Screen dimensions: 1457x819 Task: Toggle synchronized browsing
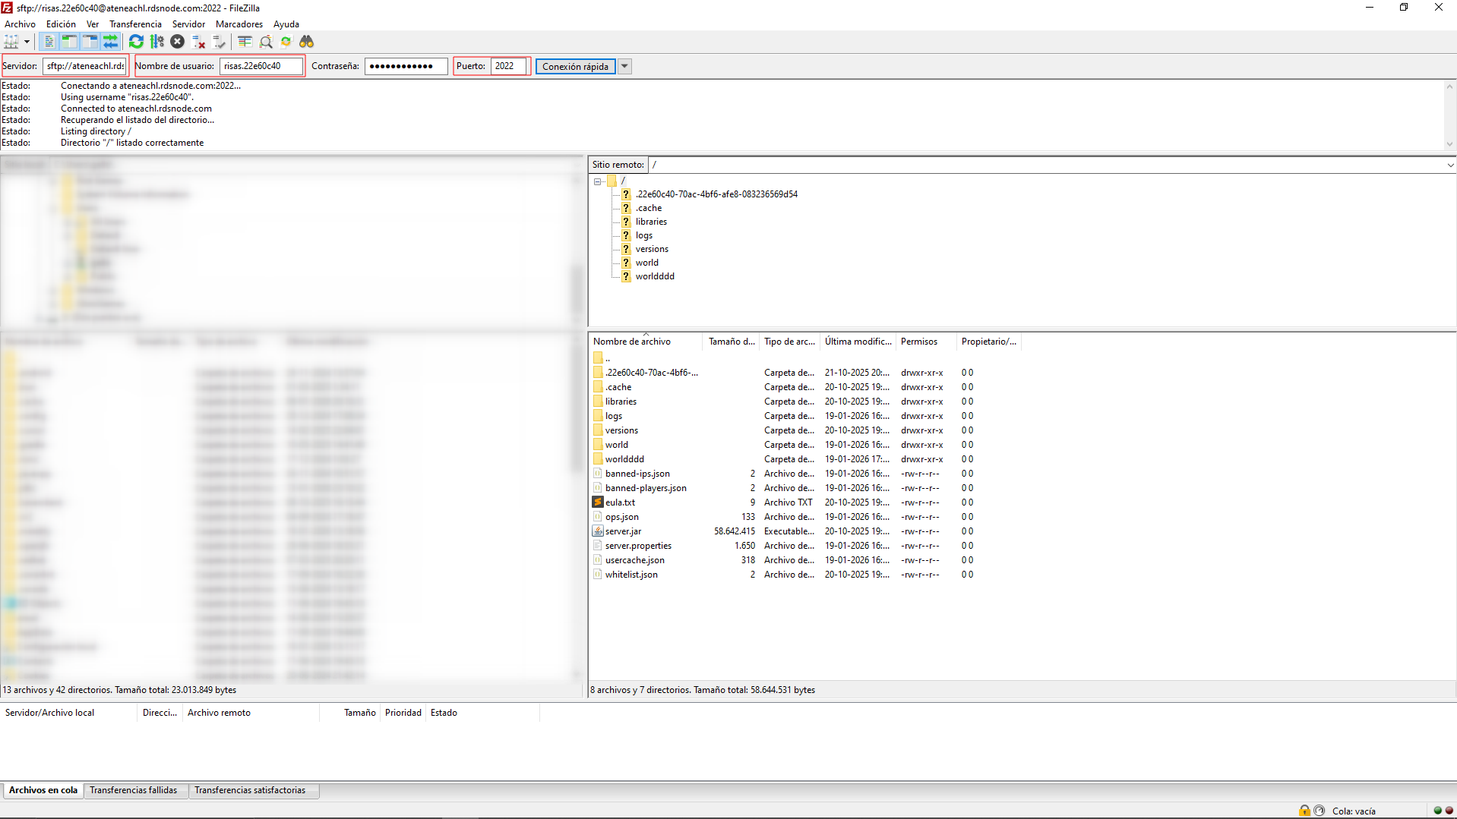pyautogui.click(x=286, y=42)
